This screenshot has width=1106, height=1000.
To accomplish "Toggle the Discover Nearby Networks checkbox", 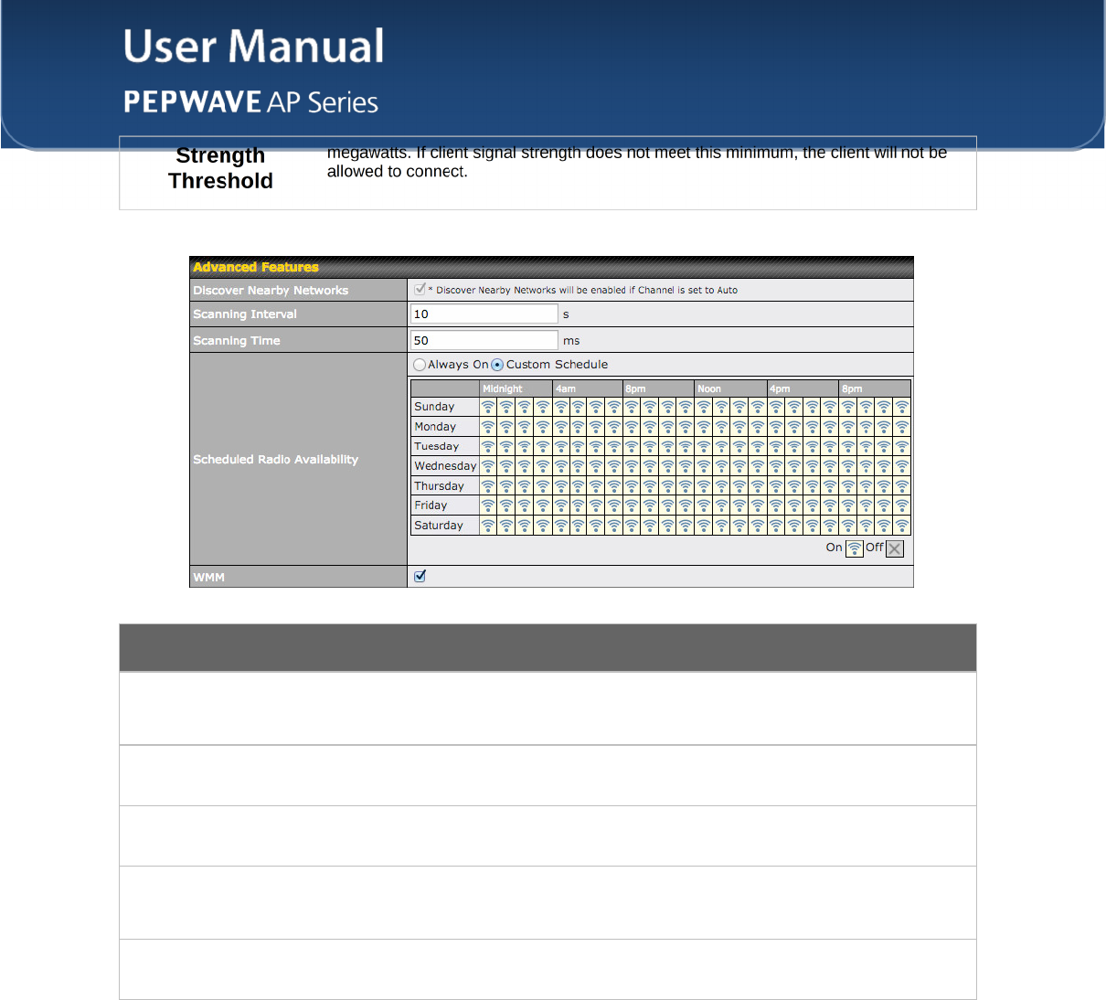I will click(420, 289).
